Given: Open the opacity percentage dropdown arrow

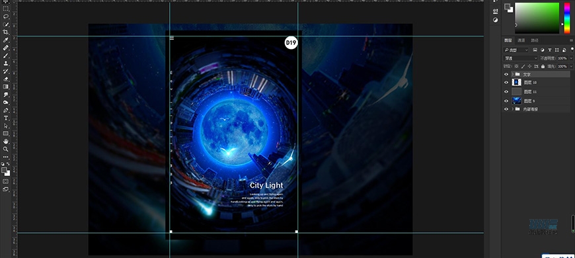Looking at the screenshot, I should pos(571,58).
